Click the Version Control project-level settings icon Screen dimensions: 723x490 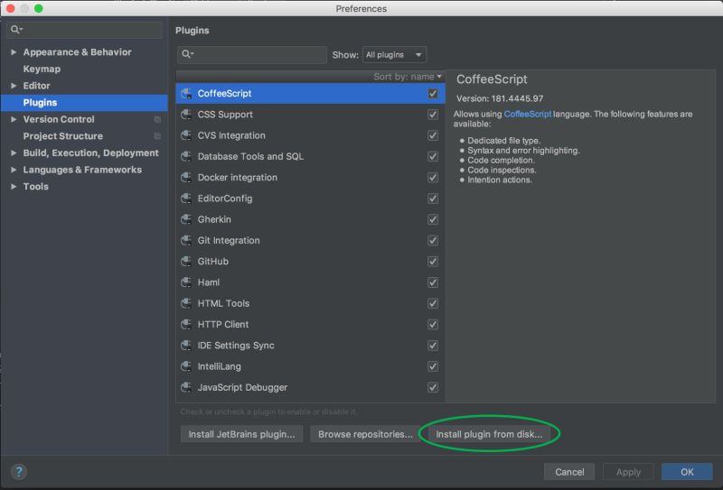(x=157, y=119)
